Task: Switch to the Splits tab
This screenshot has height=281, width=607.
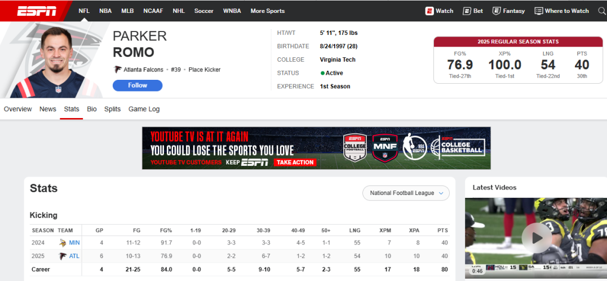Action: pyautogui.click(x=112, y=109)
